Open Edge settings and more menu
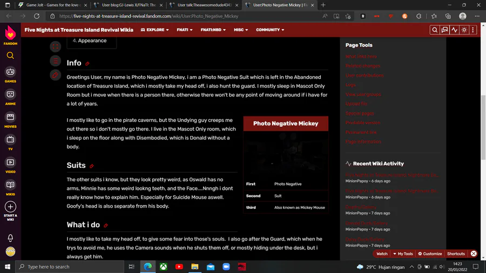This screenshot has height=273, width=486. (x=477, y=16)
